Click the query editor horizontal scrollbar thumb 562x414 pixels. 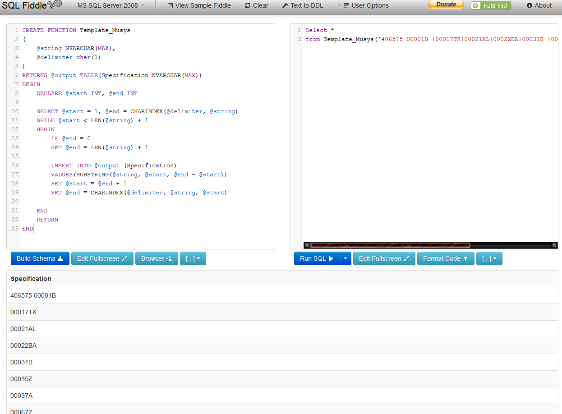pyautogui.click(x=390, y=245)
